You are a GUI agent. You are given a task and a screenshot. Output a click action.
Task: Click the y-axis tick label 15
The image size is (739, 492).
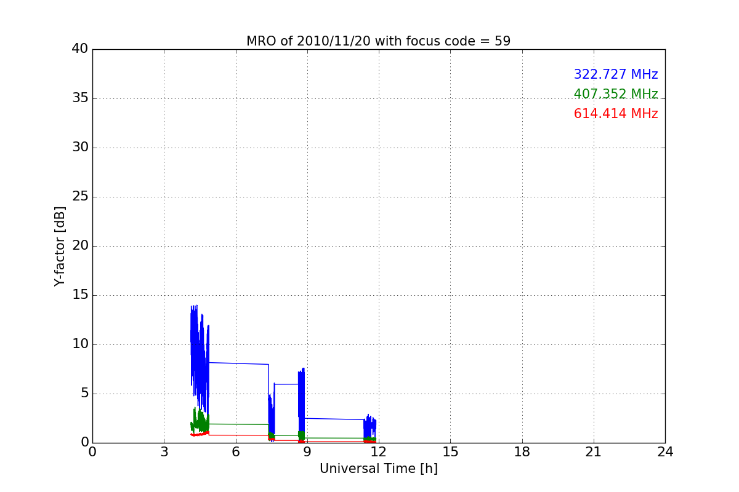(x=80, y=295)
